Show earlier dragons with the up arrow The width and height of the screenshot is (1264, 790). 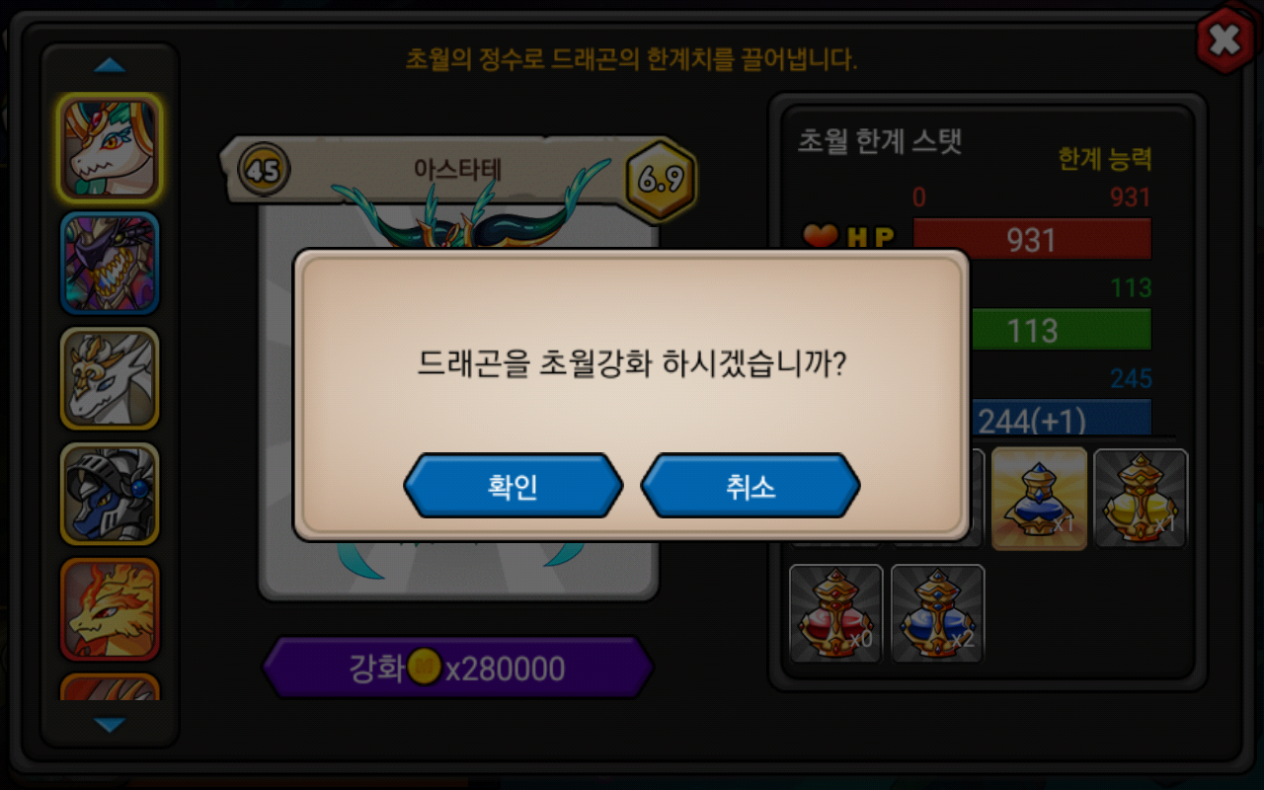[110, 66]
